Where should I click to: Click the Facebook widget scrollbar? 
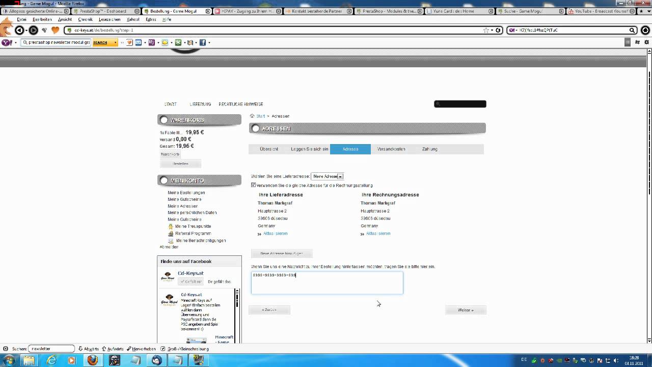(x=237, y=315)
